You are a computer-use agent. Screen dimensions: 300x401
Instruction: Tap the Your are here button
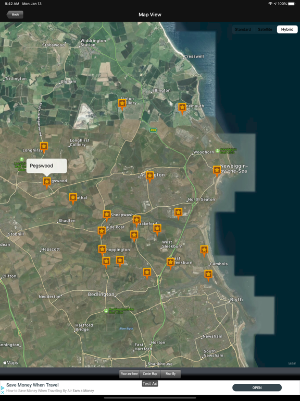pos(129,374)
